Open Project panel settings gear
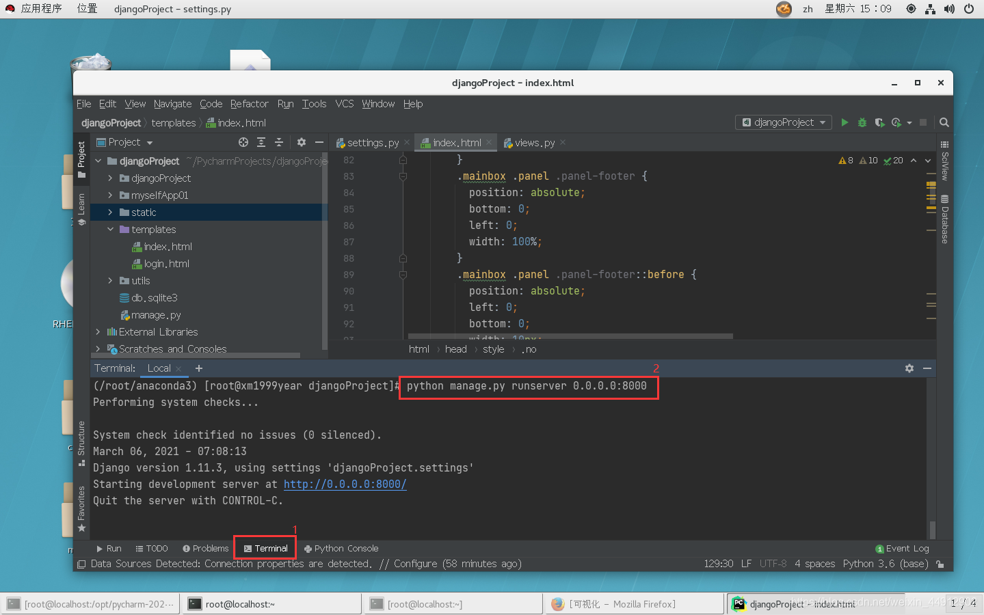Image resolution: width=984 pixels, height=615 pixels. point(302,142)
